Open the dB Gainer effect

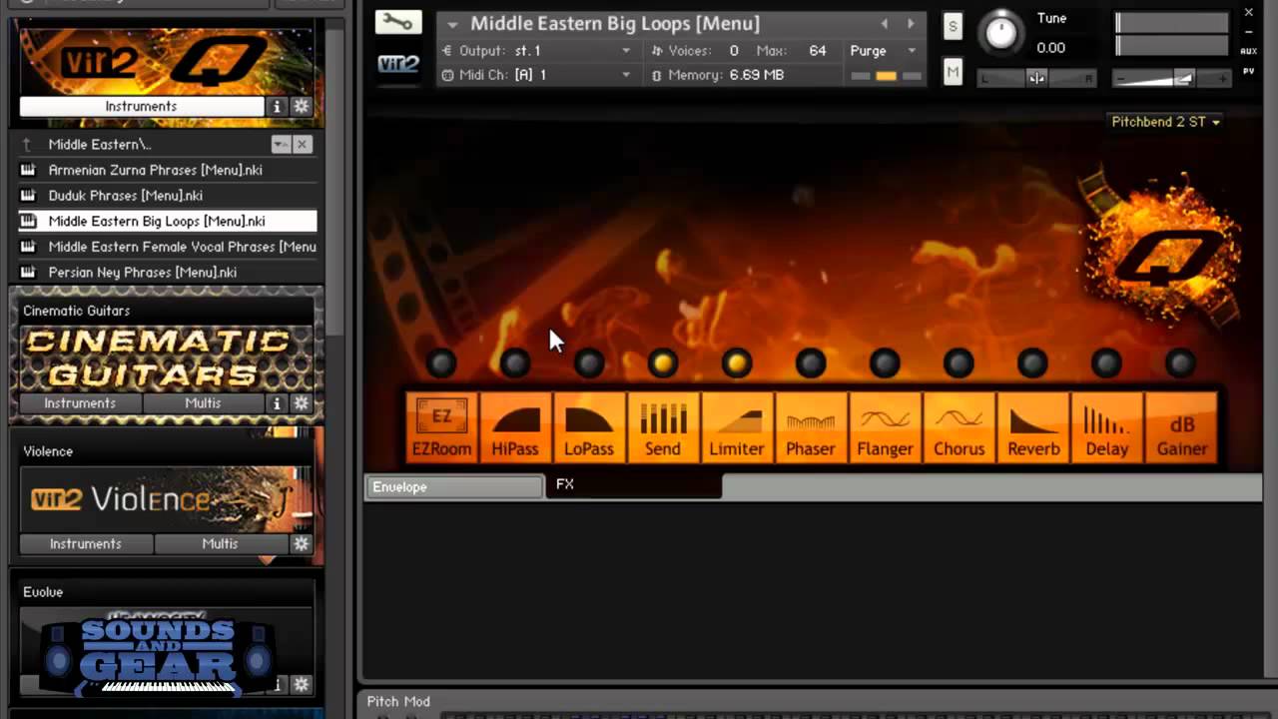(x=1181, y=426)
